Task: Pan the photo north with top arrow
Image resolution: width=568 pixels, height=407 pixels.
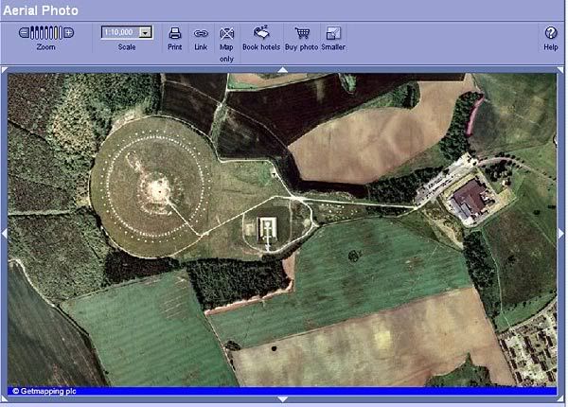Action: (282, 69)
